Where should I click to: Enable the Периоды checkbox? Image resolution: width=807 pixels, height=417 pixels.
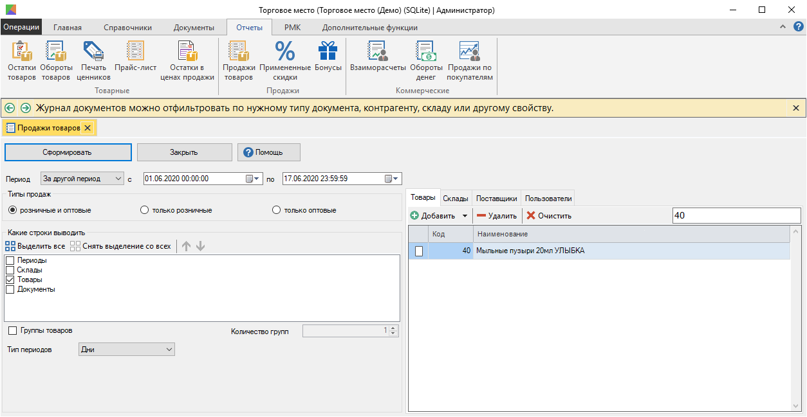tap(10, 260)
